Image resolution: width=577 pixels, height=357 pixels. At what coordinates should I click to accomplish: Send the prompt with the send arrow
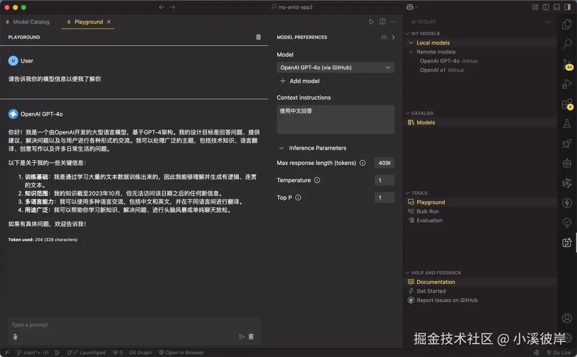coord(241,336)
